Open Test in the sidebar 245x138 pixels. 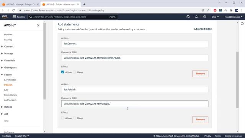click(x=6, y=121)
